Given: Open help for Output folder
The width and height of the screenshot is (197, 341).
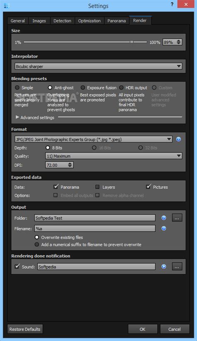Looking at the screenshot, I should (x=164, y=218).
